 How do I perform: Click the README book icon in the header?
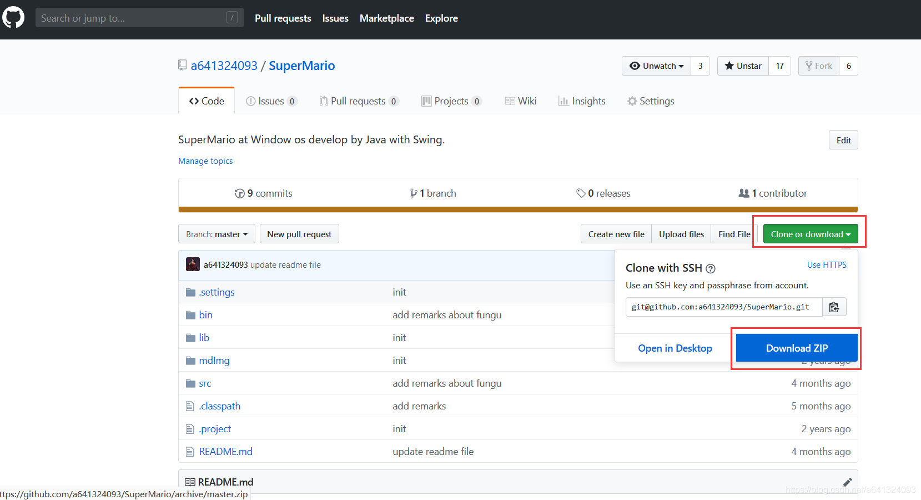[190, 482]
